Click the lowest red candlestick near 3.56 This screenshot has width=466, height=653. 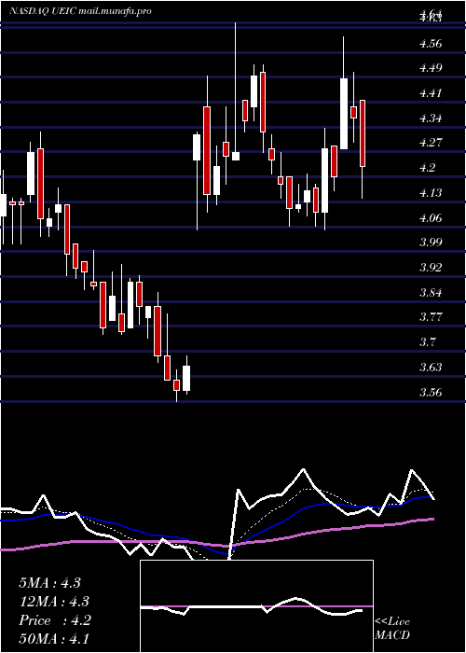(177, 385)
